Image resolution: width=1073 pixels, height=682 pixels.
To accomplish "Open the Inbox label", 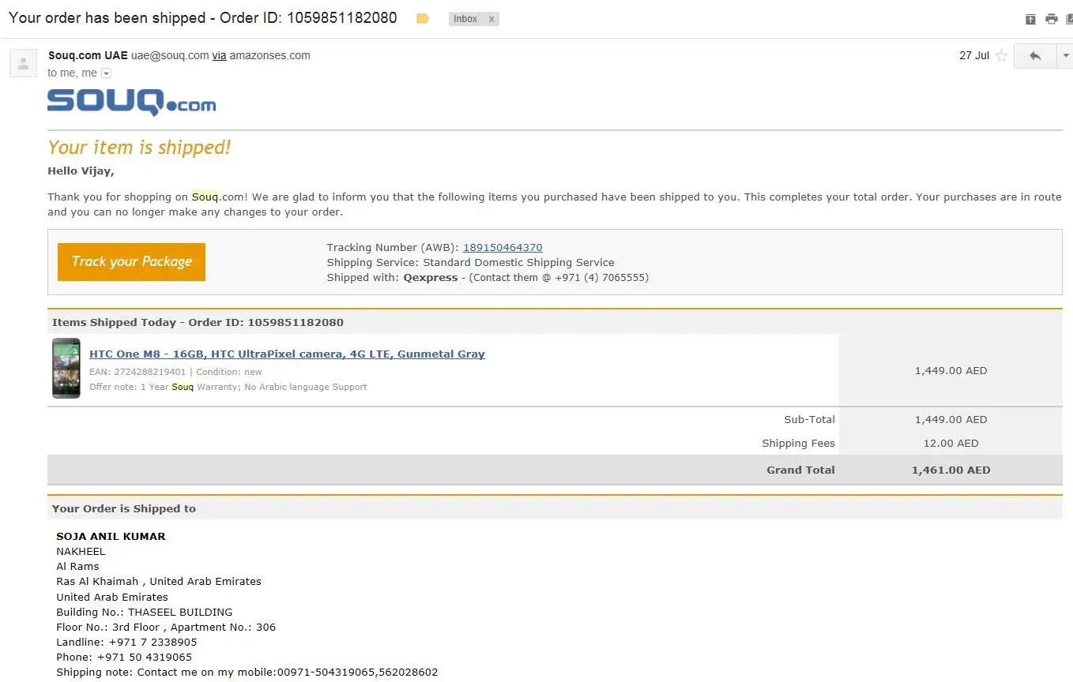I will (465, 19).
